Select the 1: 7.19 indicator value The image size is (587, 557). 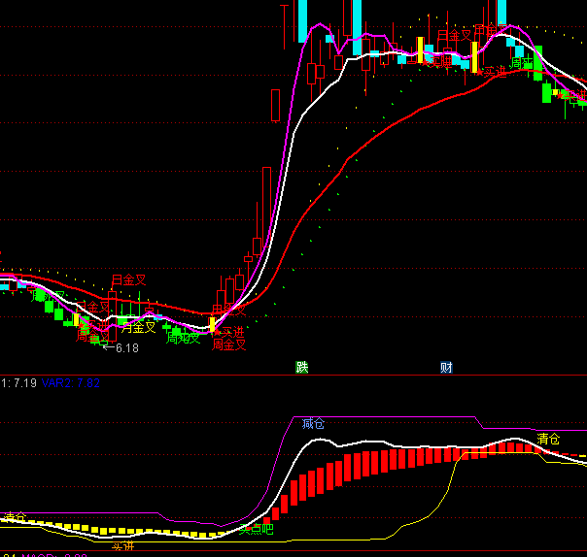click(x=18, y=383)
